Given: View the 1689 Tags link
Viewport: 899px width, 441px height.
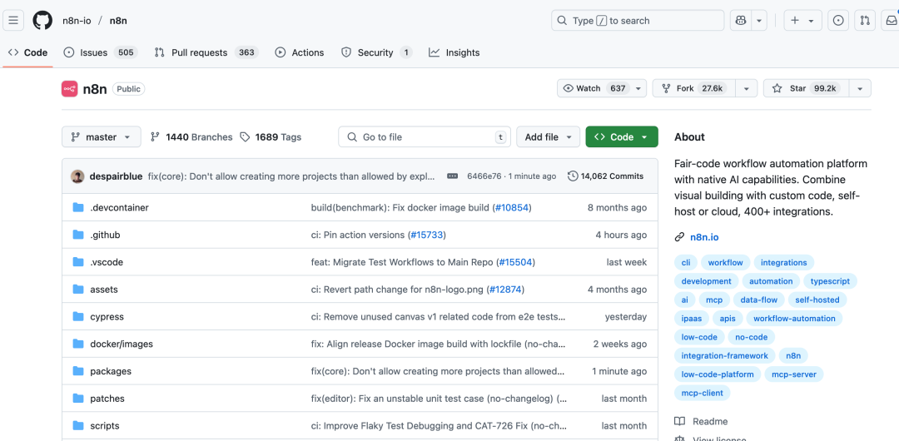Looking at the screenshot, I should pos(271,137).
